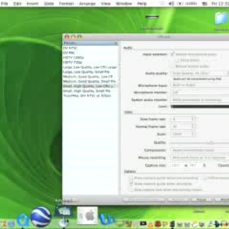Viewport: 229px width, 229px height.
Task: Click the Keynote podium icon in the dock
Action: point(64,217)
